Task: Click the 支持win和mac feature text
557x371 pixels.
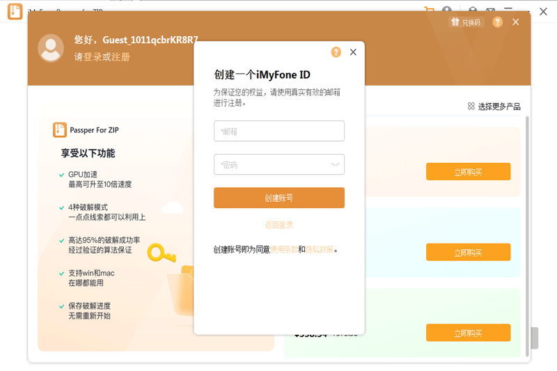Action: pos(91,273)
